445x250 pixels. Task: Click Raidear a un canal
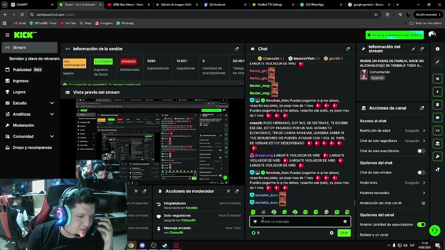pos(374,235)
